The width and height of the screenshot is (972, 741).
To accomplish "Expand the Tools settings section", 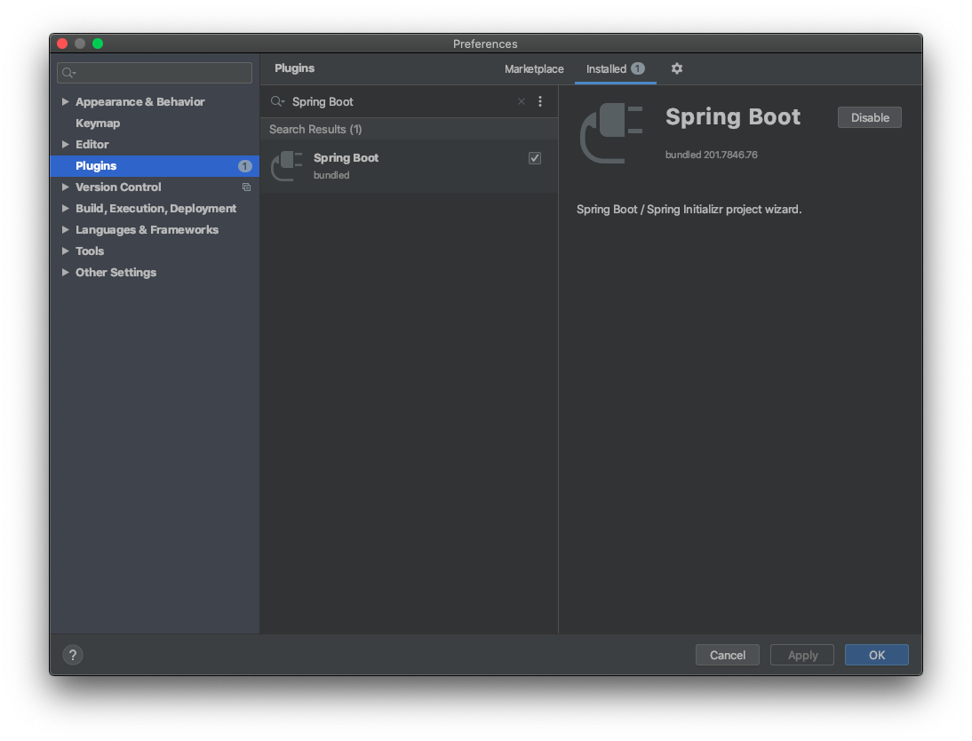I will pyautogui.click(x=65, y=251).
